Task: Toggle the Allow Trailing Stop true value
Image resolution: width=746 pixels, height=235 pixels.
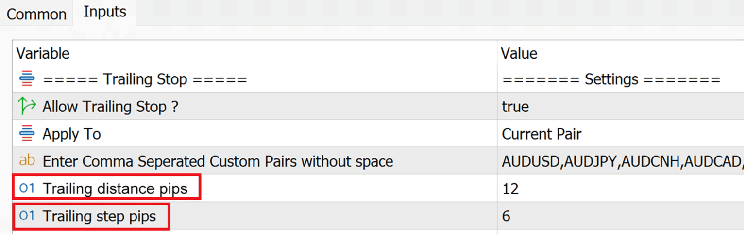Action: tap(515, 106)
